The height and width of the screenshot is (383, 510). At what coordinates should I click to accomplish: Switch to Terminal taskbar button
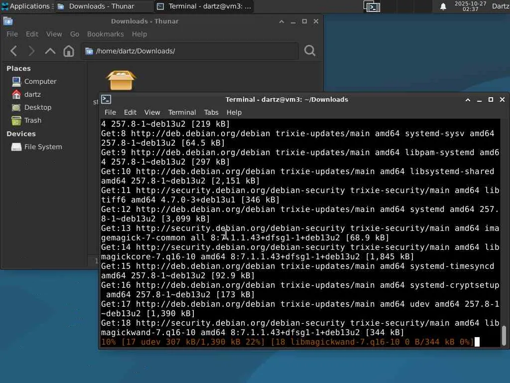[204, 6]
